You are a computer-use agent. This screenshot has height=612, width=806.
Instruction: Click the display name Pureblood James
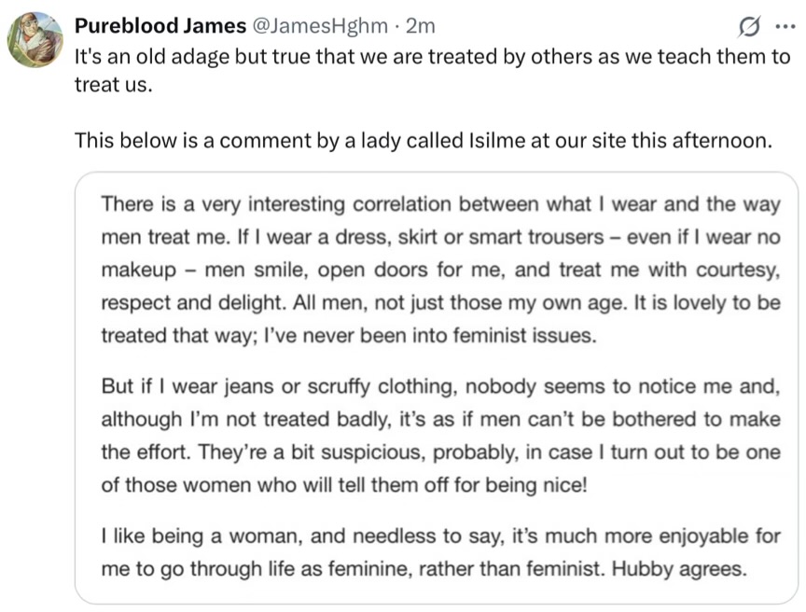(160, 26)
